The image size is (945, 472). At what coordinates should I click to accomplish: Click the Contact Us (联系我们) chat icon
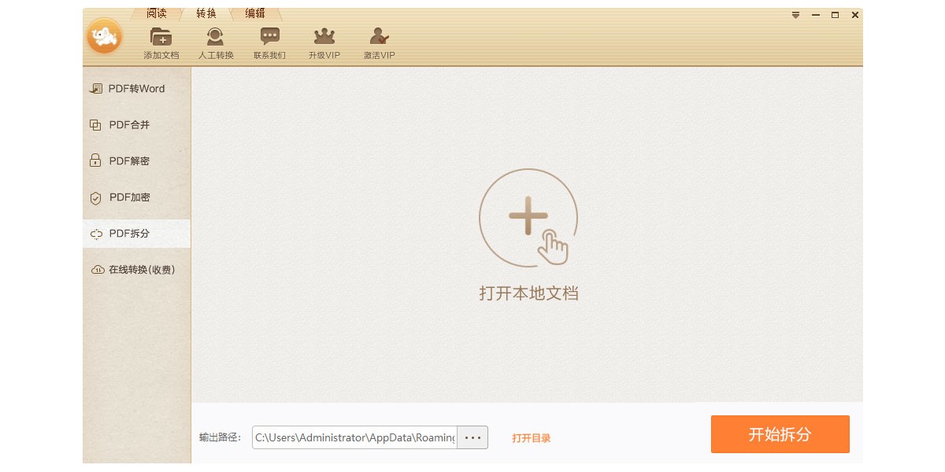pyautogui.click(x=269, y=38)
